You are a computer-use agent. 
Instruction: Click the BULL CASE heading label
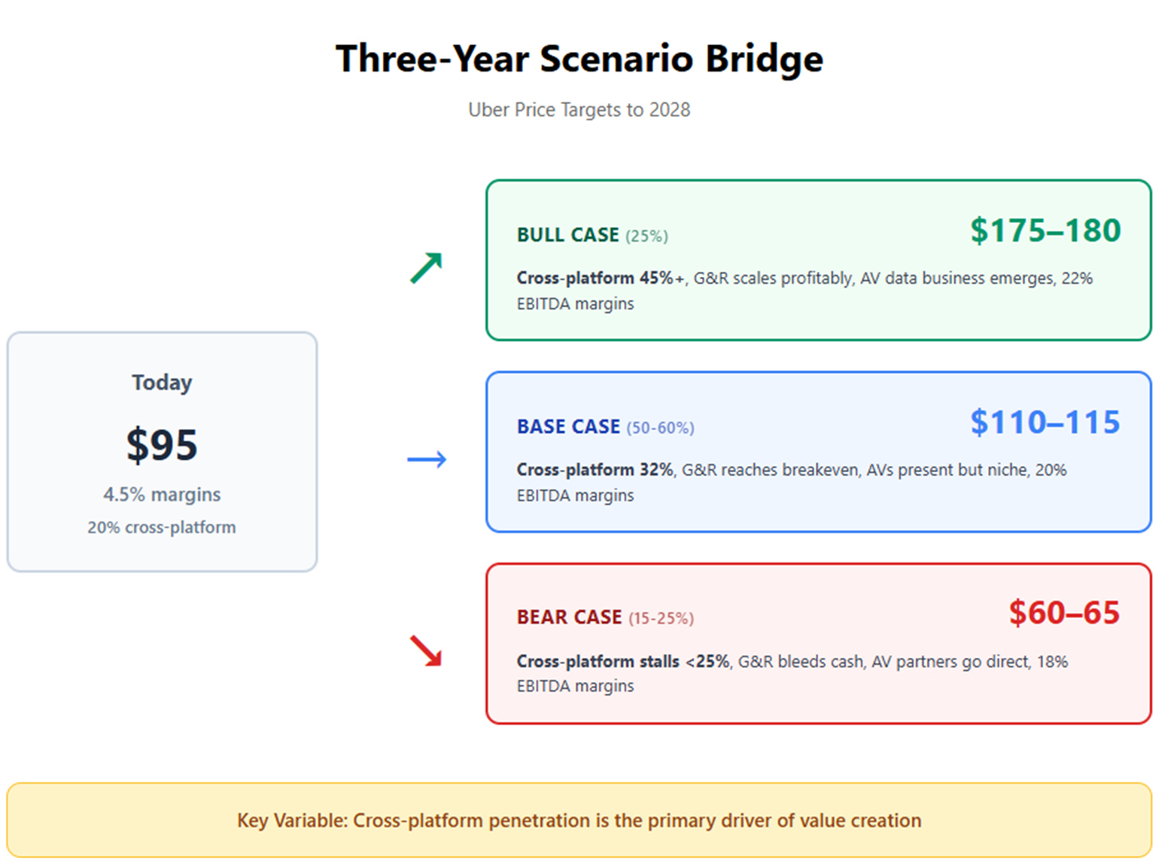568,235
